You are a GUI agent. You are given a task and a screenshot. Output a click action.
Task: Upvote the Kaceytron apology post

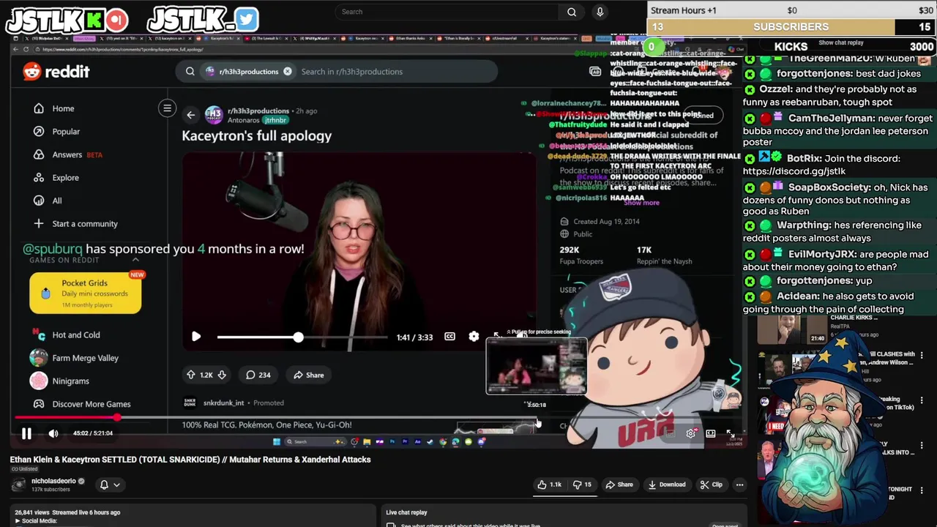191,375
